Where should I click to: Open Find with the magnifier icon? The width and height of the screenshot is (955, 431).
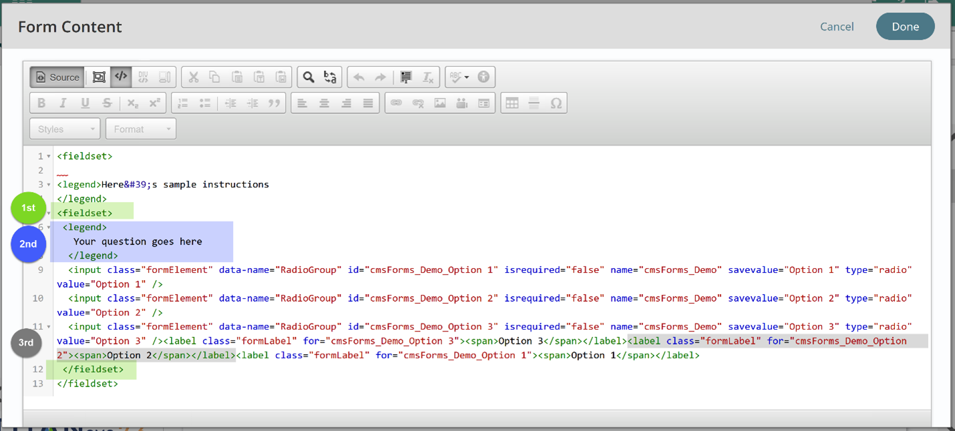(x=309, y=77)
